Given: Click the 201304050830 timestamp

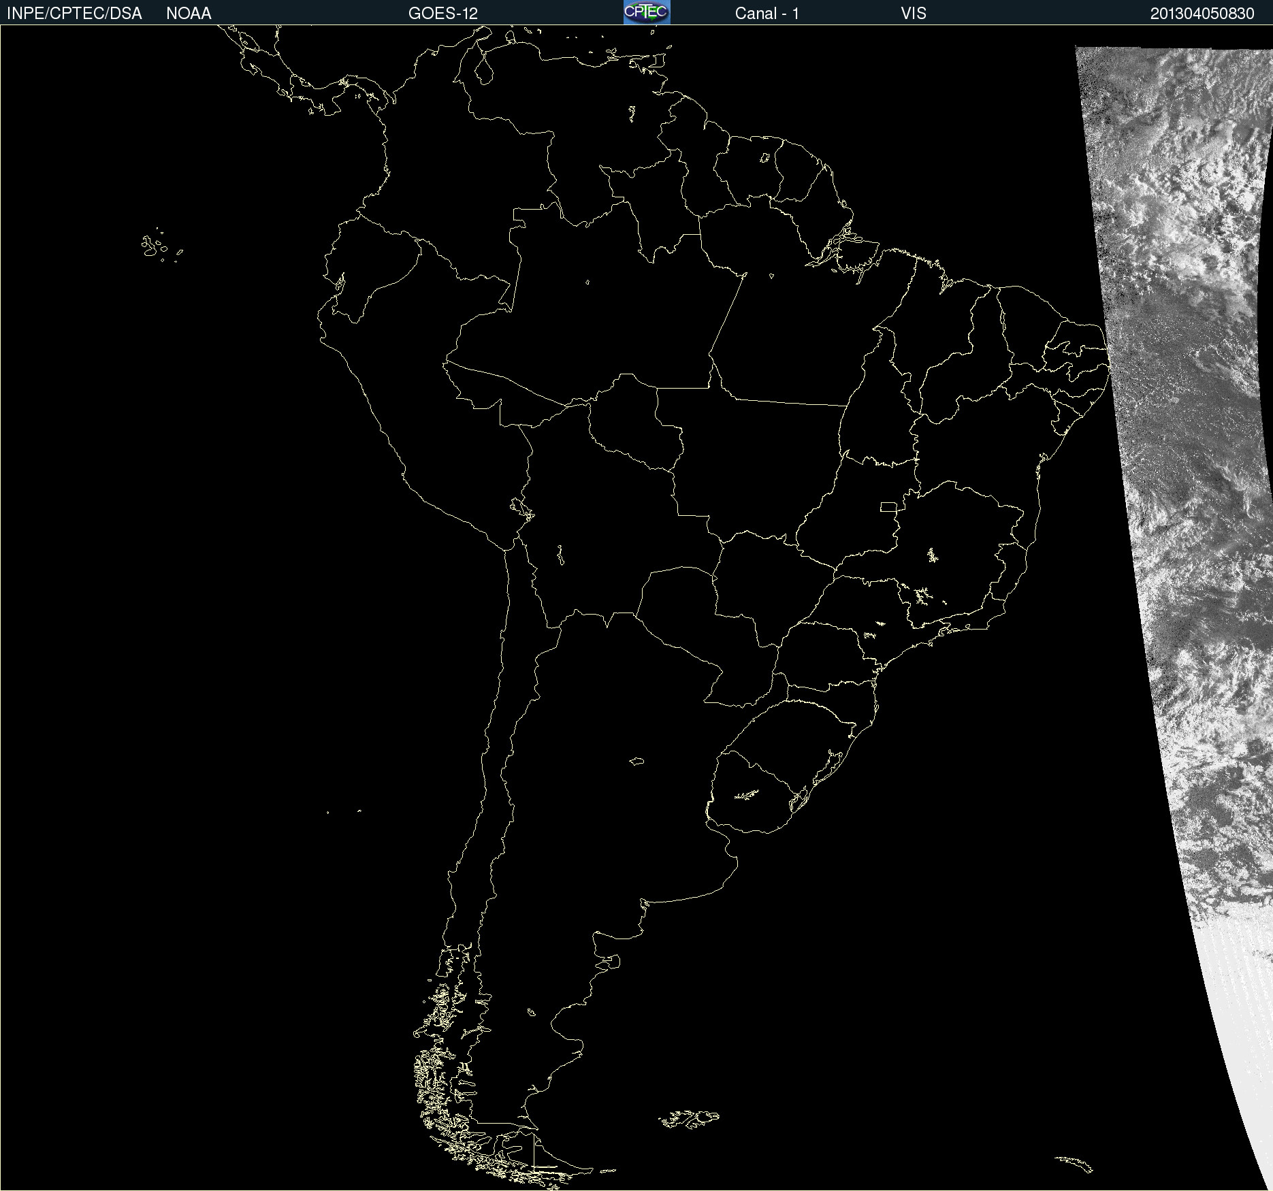Looking at the screenshot, I should coord(1202,14).
